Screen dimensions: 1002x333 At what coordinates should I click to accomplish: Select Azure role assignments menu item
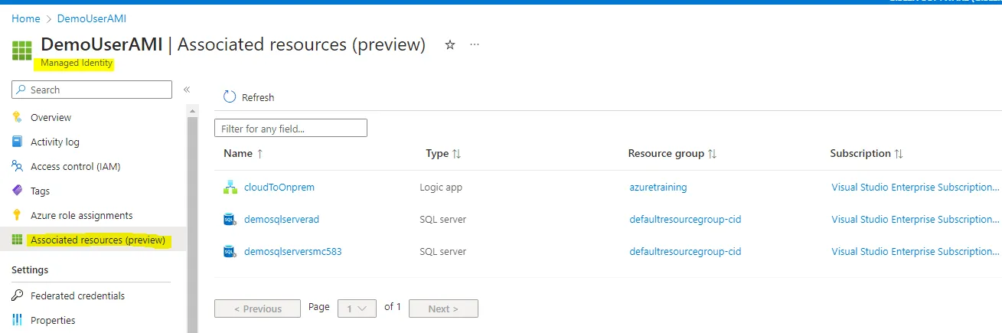click(x=82, y=215)
